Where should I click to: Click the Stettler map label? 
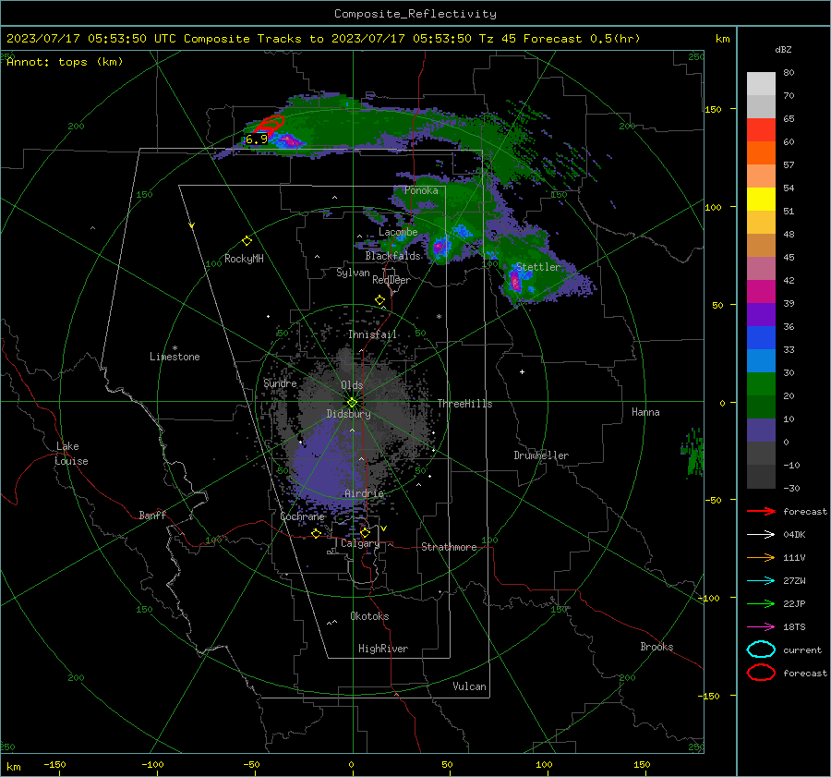click(538, 267)
